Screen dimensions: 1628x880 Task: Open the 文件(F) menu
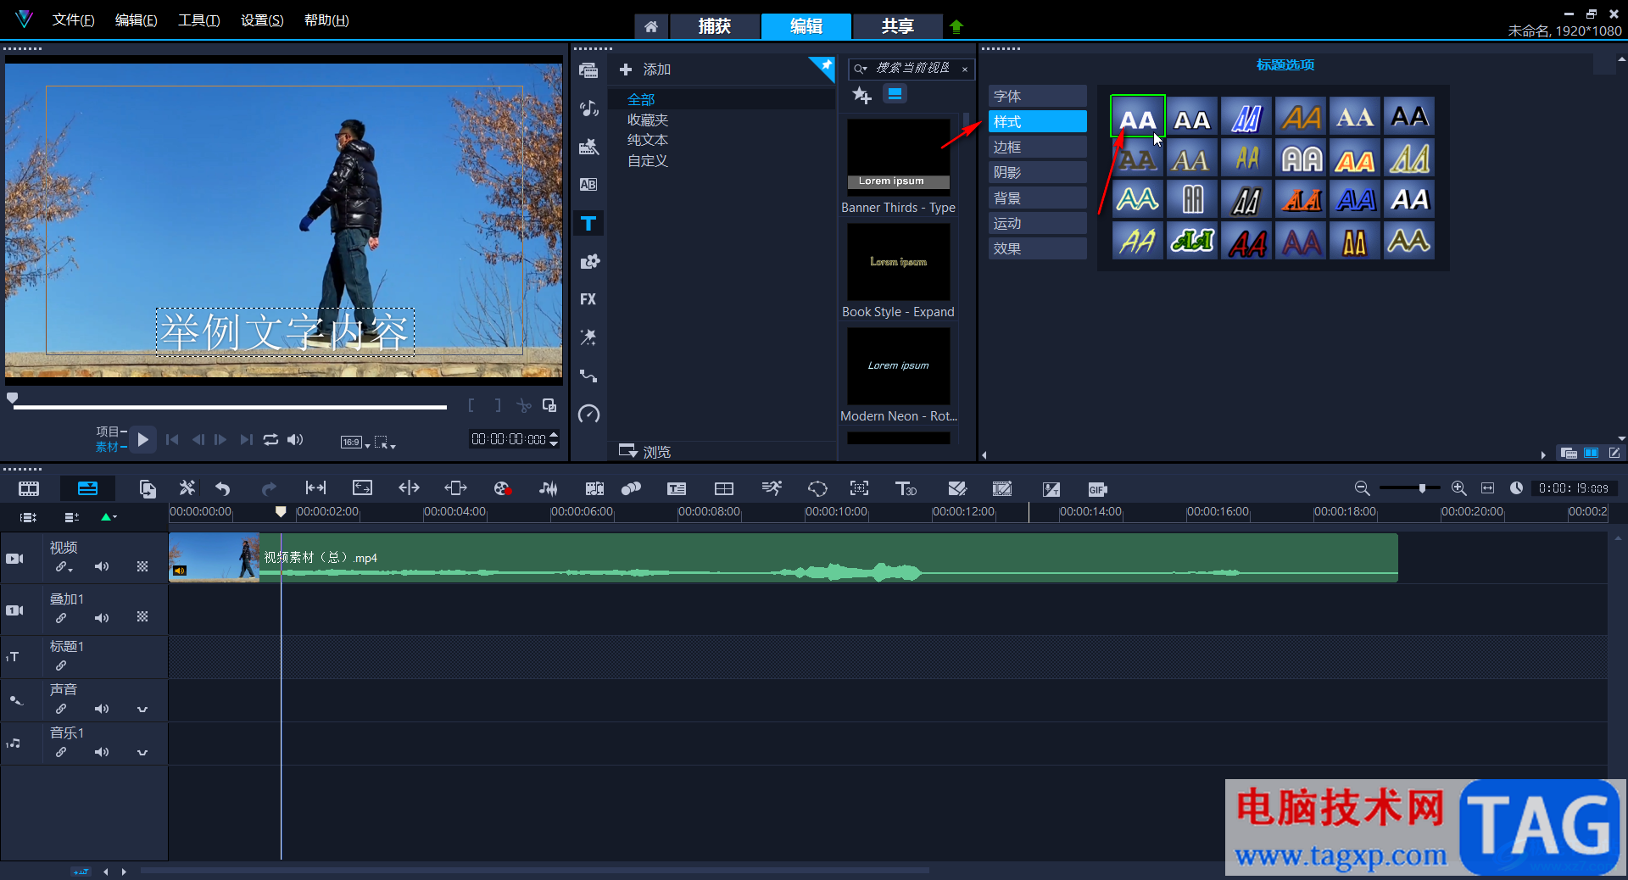coord(73,20)
